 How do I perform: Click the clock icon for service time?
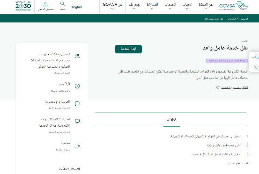click(x=77, y=86)
